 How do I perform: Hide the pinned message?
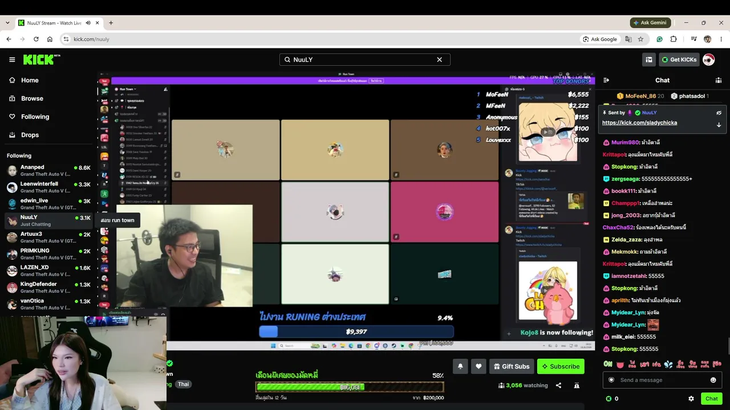[x=719, y=113]
